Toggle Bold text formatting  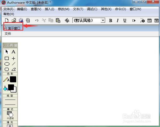pos(111,21)
